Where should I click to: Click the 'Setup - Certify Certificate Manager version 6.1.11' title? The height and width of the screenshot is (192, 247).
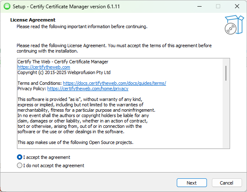point(66,7)
